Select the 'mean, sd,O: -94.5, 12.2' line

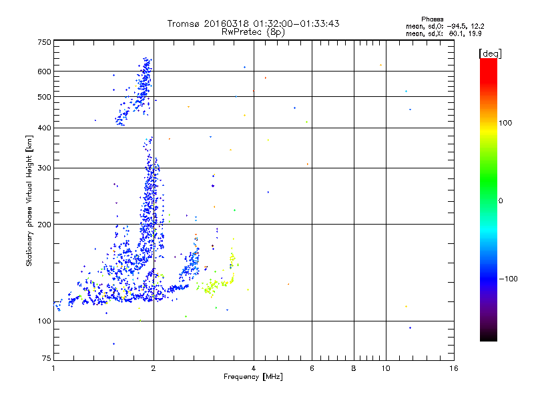pos(445,26)
